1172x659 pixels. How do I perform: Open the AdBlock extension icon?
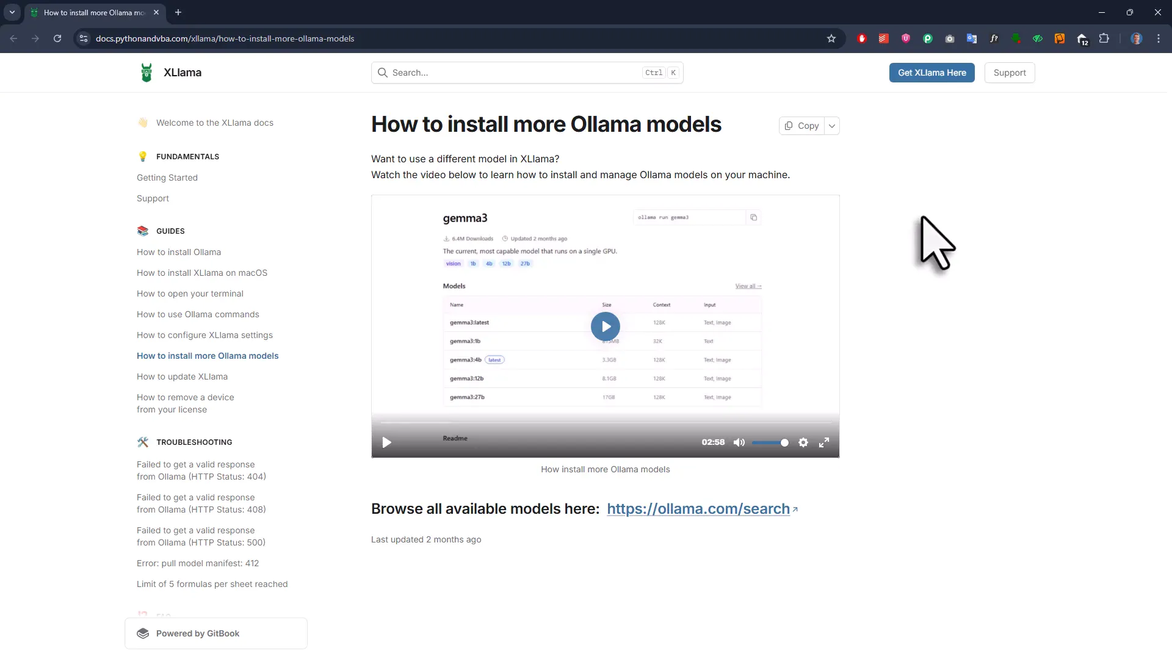862,38
